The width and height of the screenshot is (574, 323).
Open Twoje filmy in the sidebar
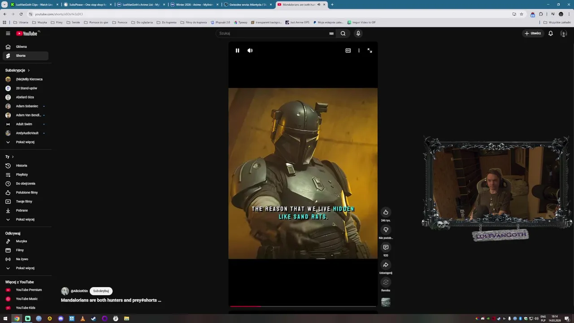click(x=25, y=201)
